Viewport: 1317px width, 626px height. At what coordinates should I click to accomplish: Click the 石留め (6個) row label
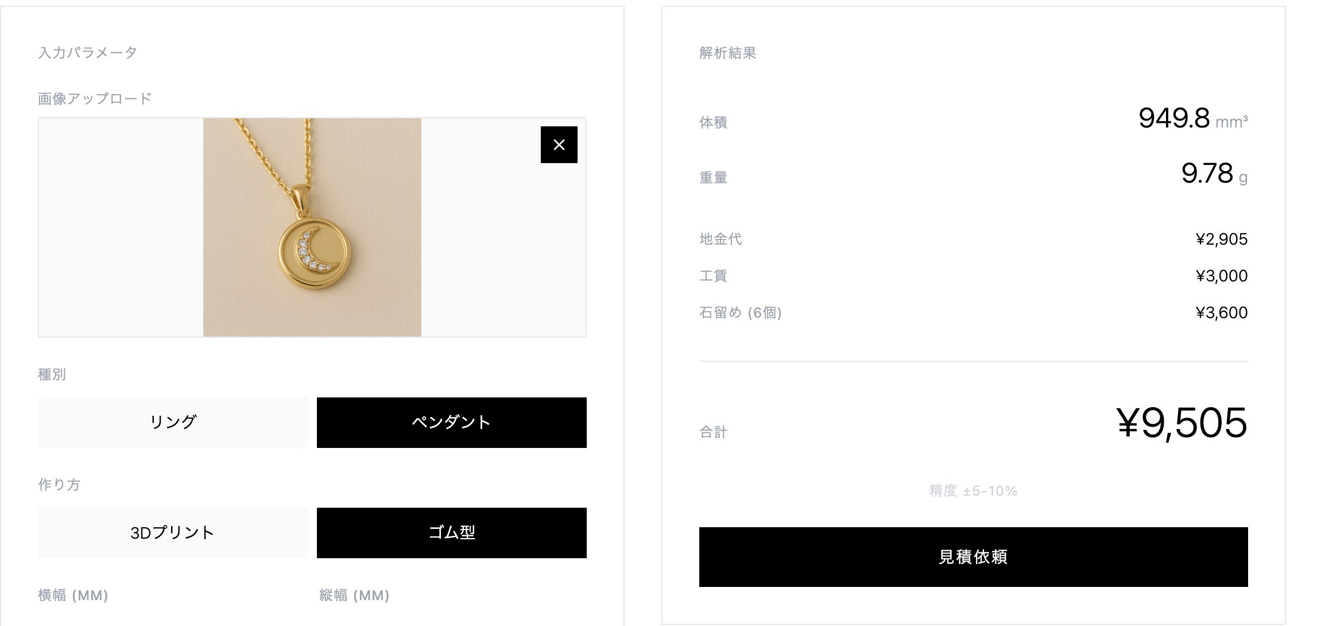pos(741,312)
